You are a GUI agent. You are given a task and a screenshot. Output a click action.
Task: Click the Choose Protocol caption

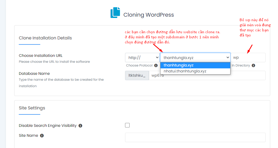(139, 65)
